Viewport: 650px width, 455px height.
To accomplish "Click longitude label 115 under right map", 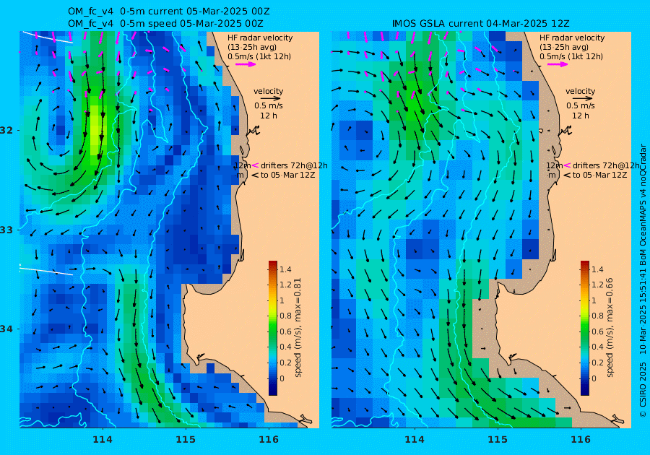I will tap(498, 440).
